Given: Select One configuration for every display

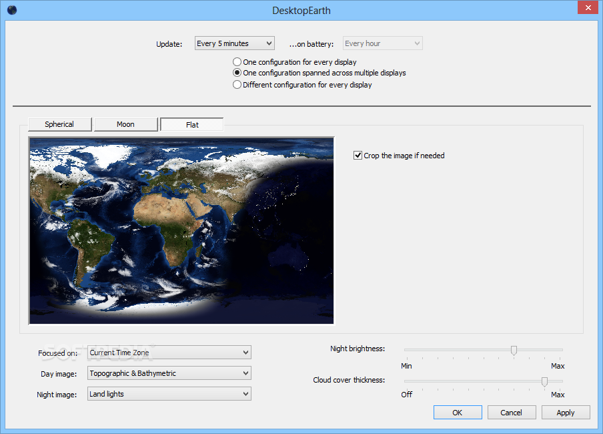Looking at the screenshot, I should (295, 62).
